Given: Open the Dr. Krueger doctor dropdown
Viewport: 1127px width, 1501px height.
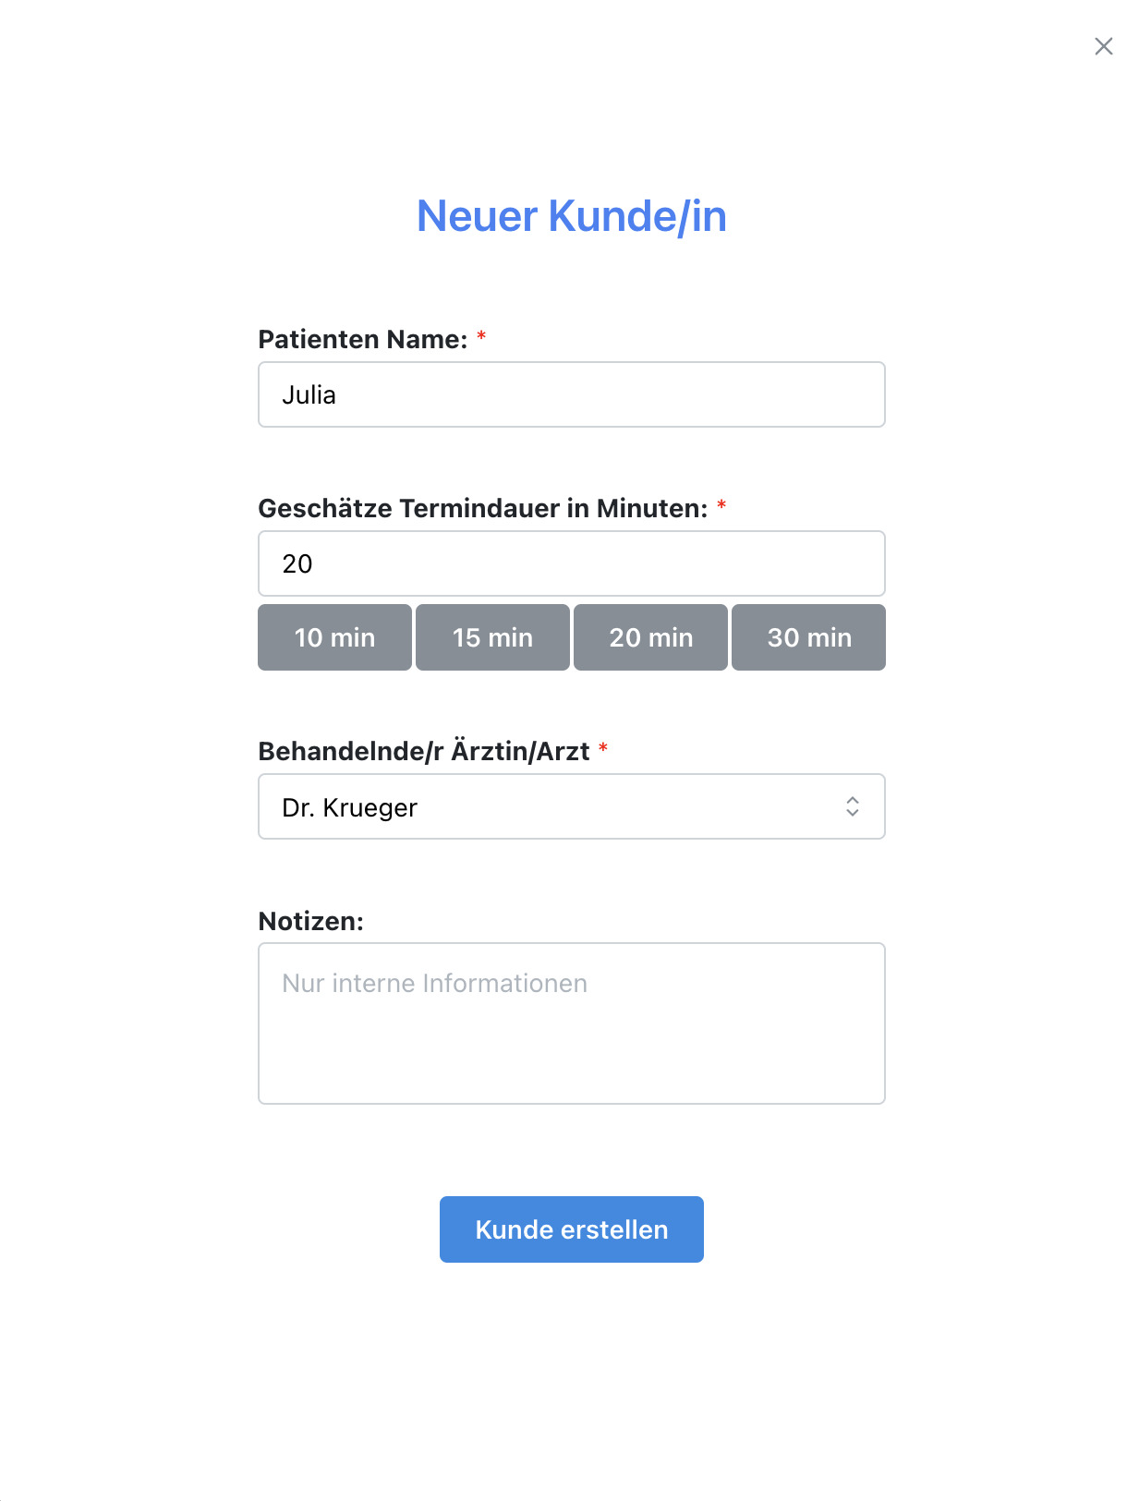Looking at the screenshot, I should pos(554,806).
